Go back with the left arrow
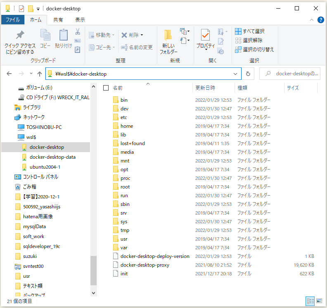327x308 pixels. 9,74
